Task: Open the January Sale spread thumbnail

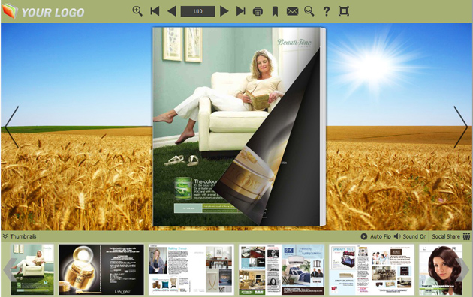Action: [x=372, y=269]
